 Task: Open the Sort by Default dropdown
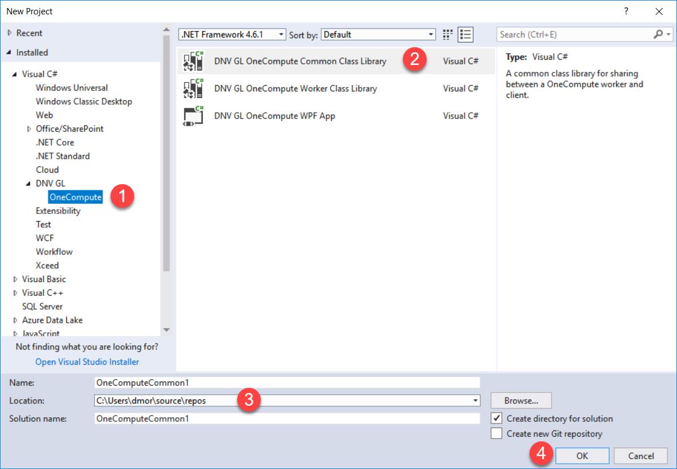(431, 34)
